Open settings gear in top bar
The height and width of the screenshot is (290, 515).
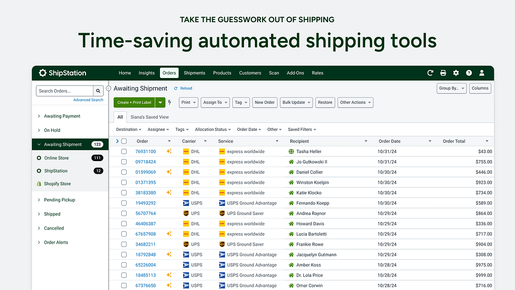pos(456,73)
